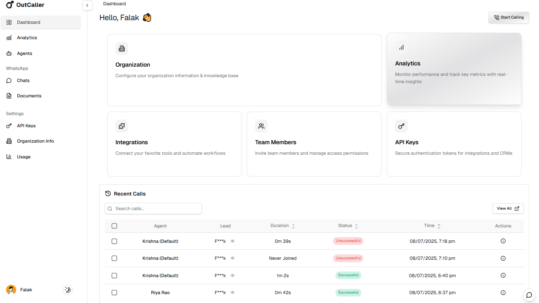Open the API Keys settings page
Viewport: 539px width, 303px height.
coord(26,126)
